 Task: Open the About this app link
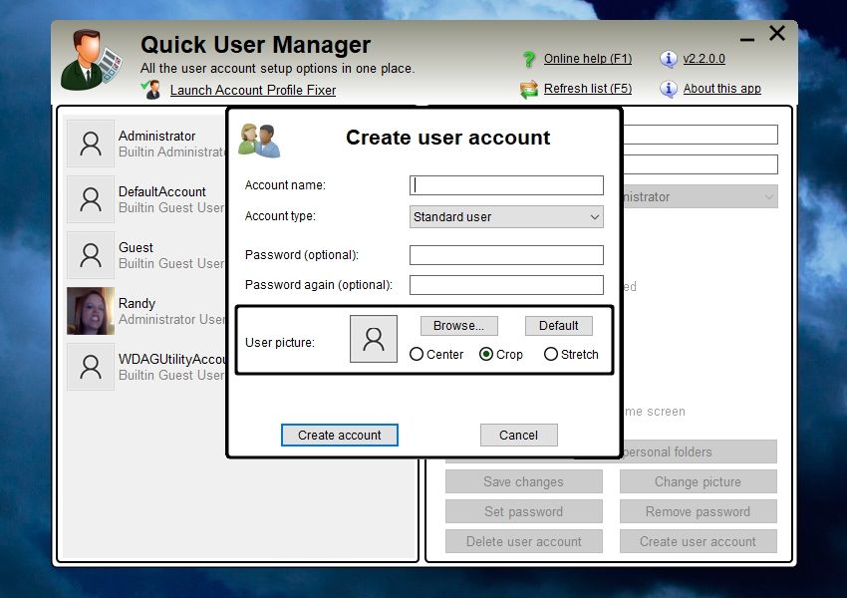722,88
